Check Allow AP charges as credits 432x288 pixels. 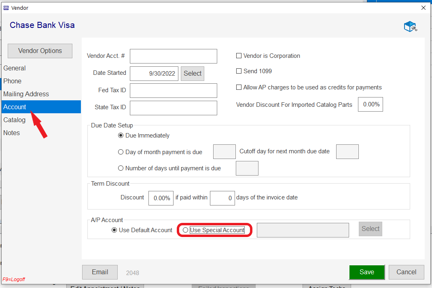point(239,87)
